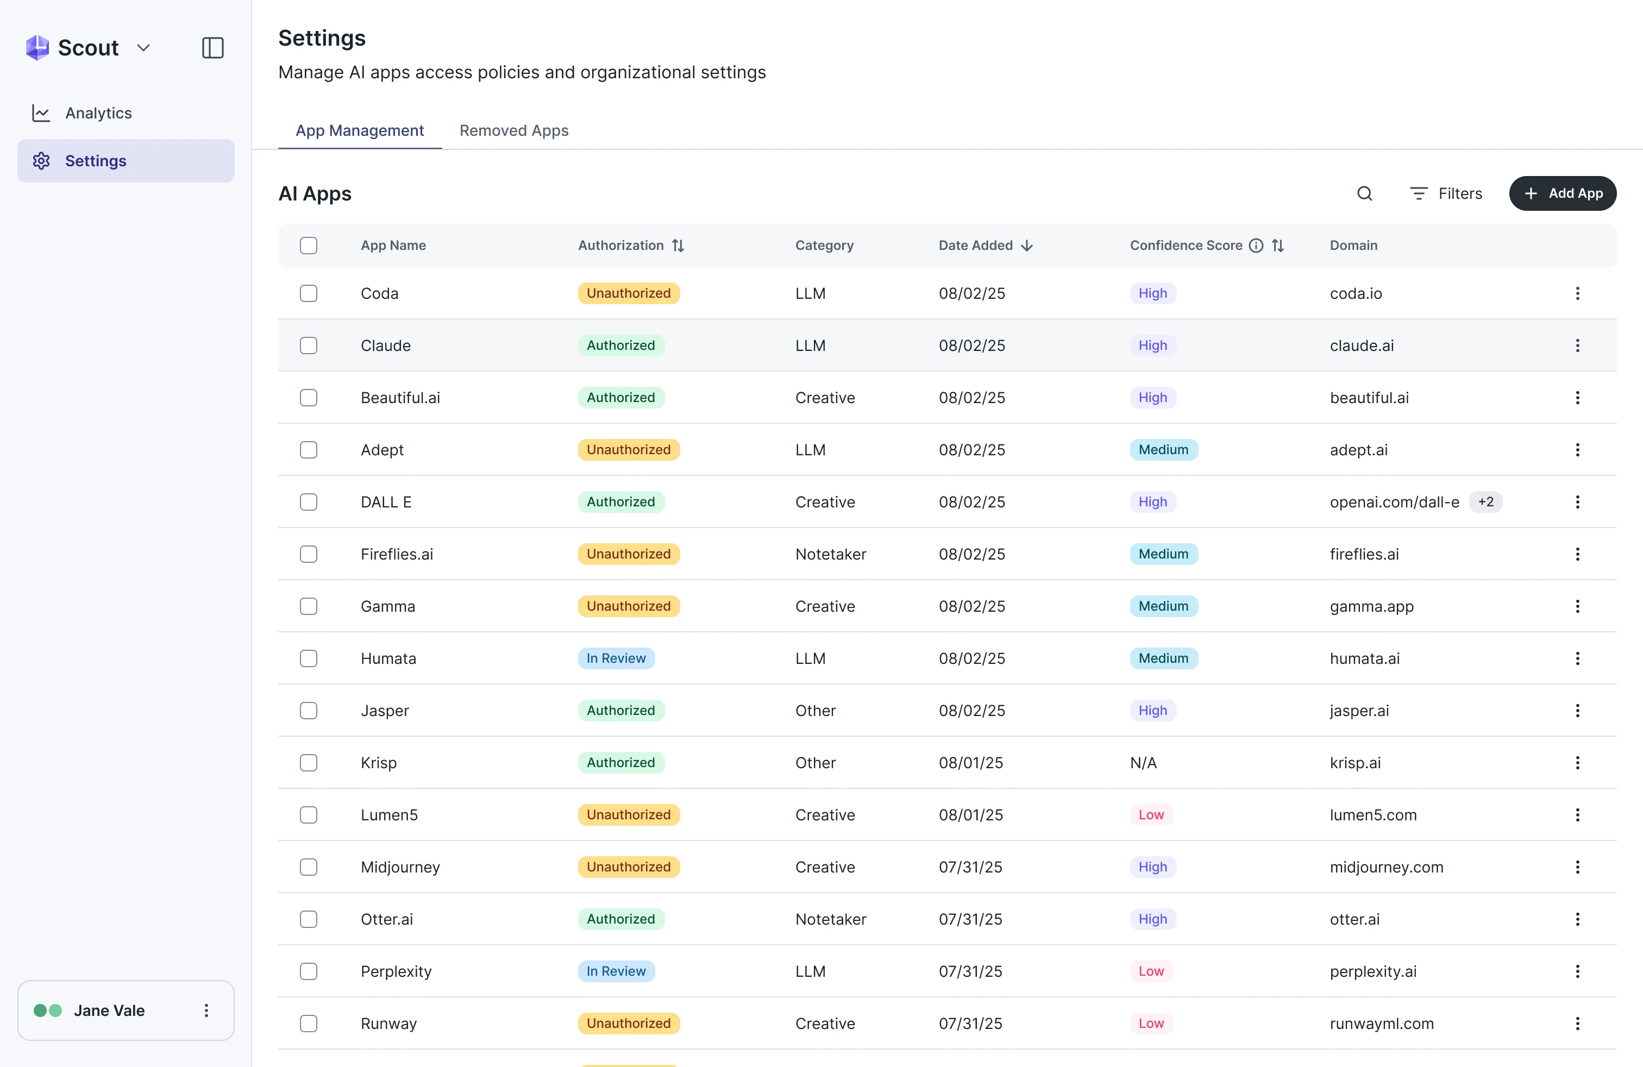Click the Otter.ai app name
1643x1067 pixels.
pos(387,919)
